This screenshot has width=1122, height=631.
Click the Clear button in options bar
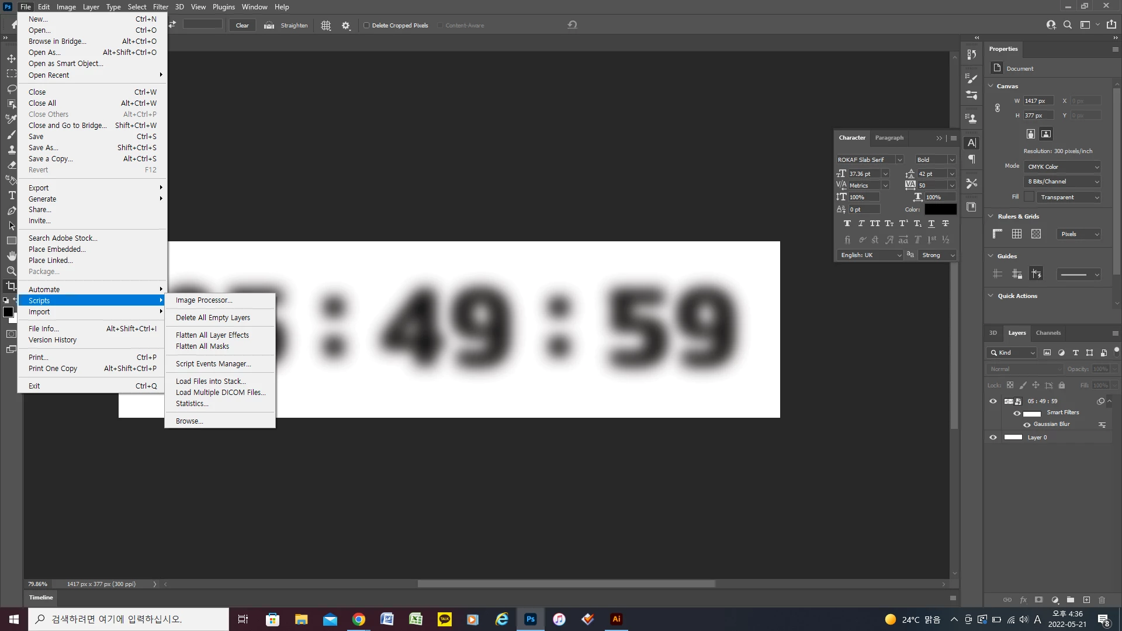242,26
